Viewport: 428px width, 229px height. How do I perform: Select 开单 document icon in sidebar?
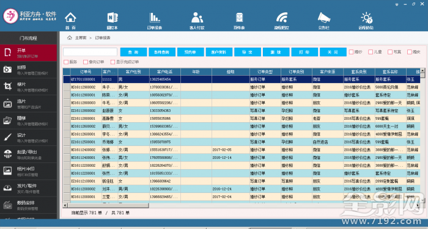7,53
